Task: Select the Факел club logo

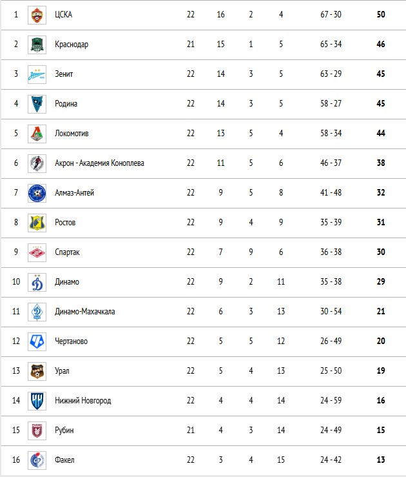Action: (37, 460)
